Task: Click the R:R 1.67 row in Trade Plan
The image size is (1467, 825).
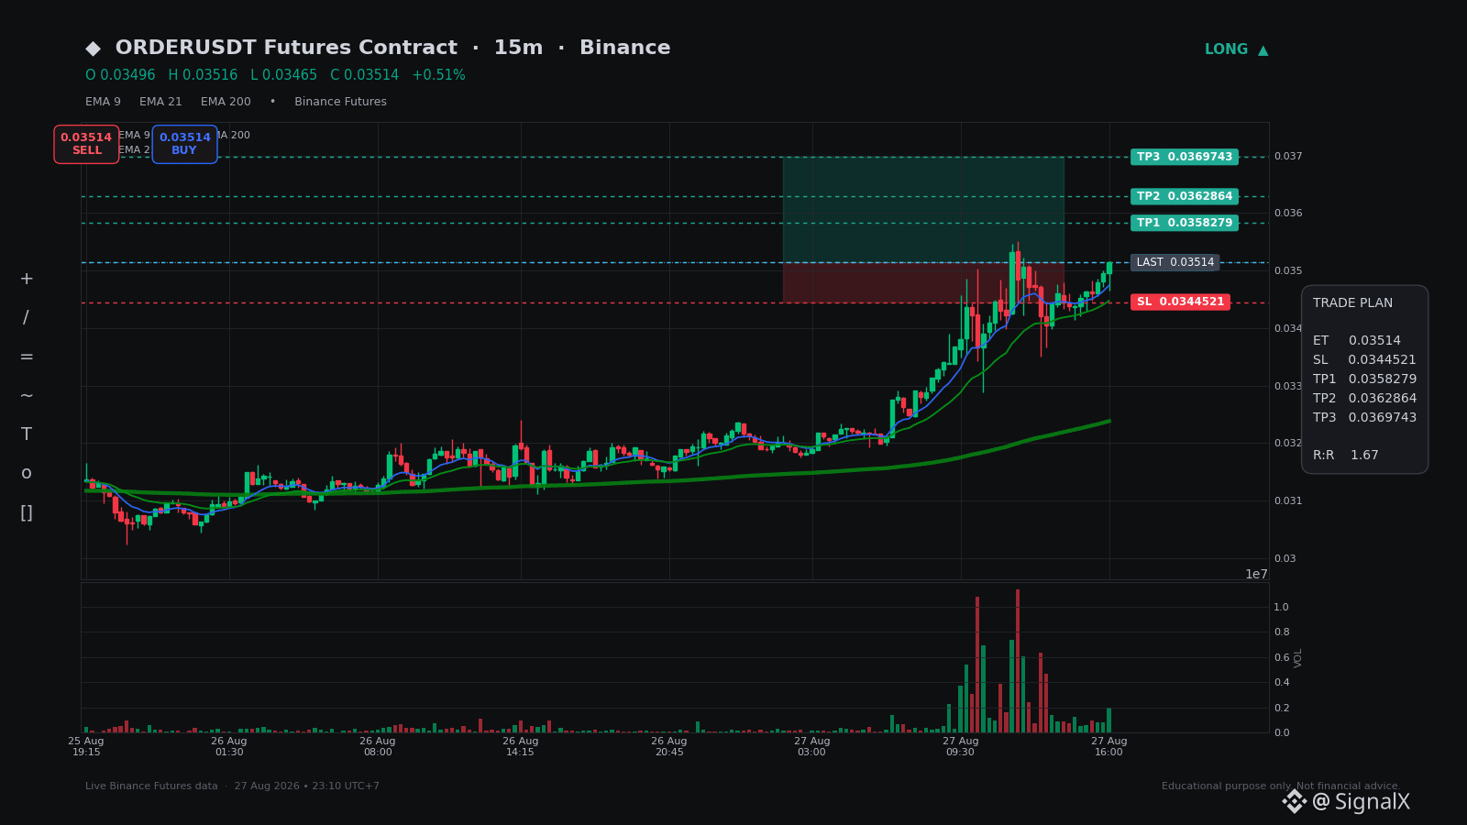Action: coord(1346,455)
